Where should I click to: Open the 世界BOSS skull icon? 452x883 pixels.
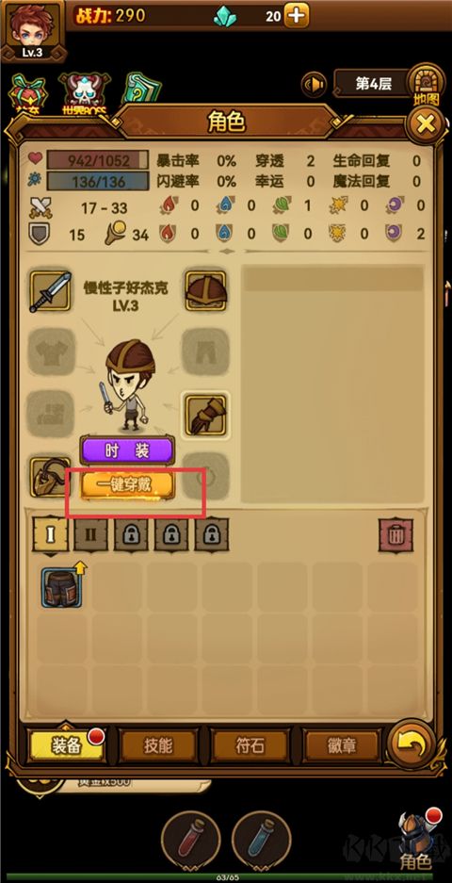point(85,94)
